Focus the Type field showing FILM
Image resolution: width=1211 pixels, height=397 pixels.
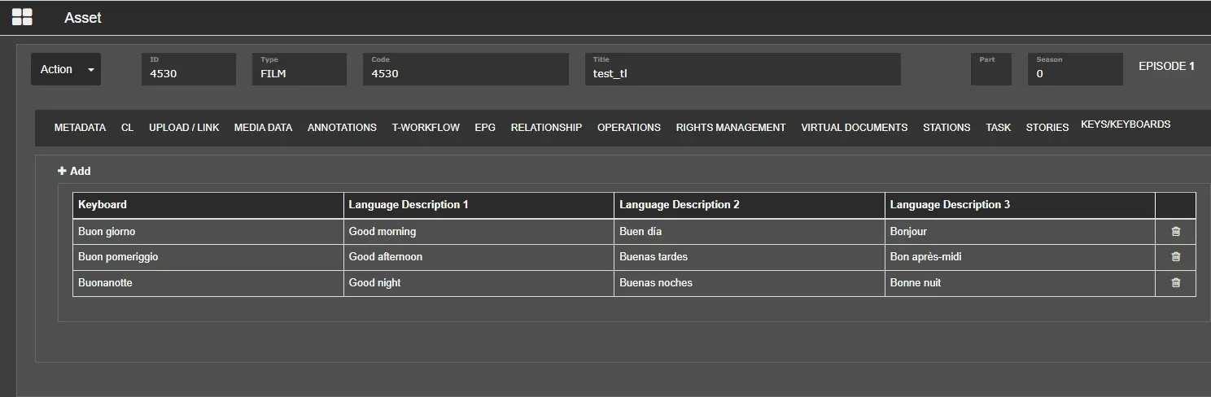click(299, 73)
